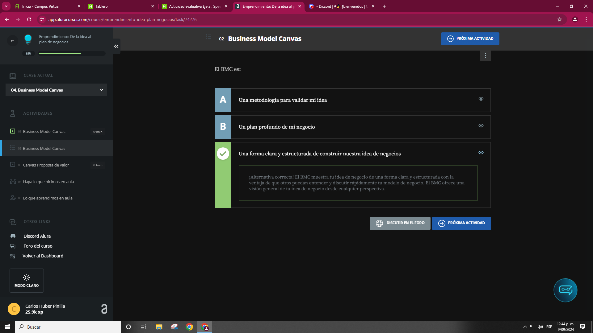Close the Tablero tab
Image resolution: width=593 pixels, height=333 pixels.
point(152,6)
